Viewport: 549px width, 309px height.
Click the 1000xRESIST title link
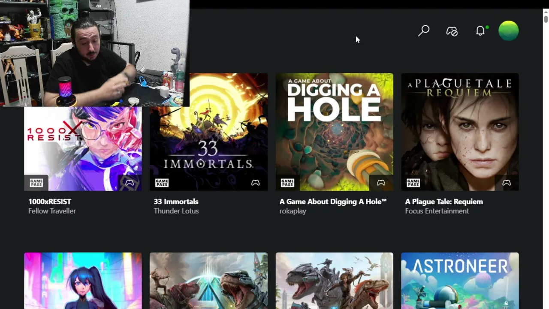(50, 202)
